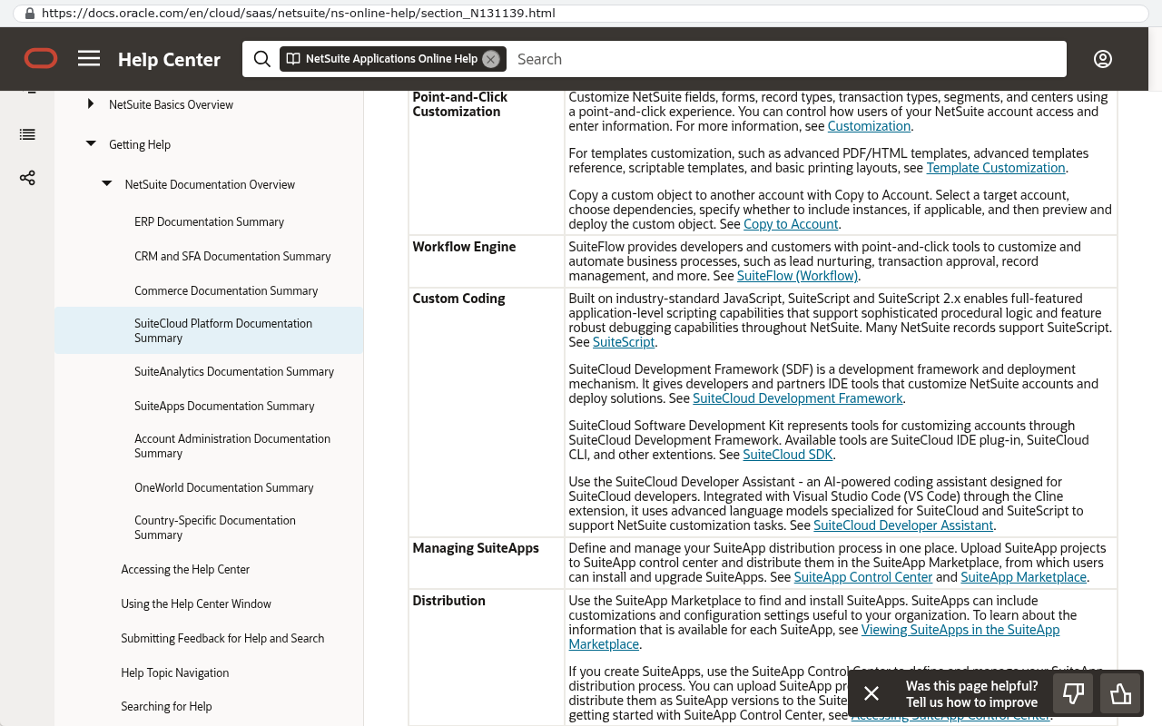Click the share icon in left rail
1162x726 pixels.
coord(27,178)
